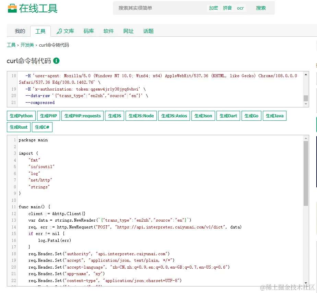This screenshot has width=317, height=293.
Task: Click the 加密 search shortcut
Action: 213,8
